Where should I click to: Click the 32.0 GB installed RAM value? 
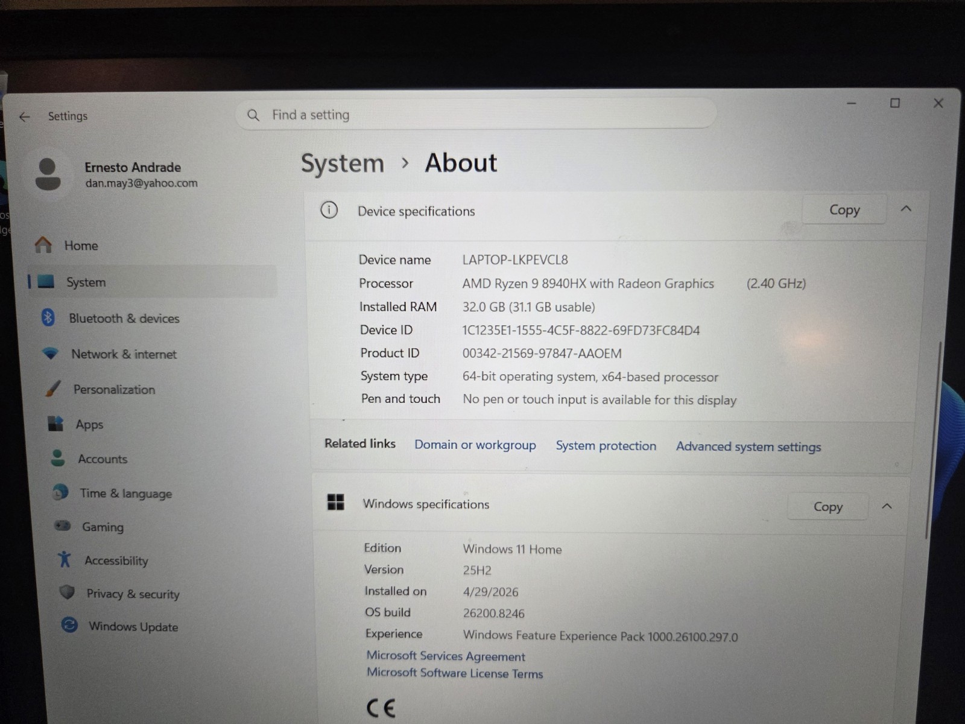coord(529,307)
